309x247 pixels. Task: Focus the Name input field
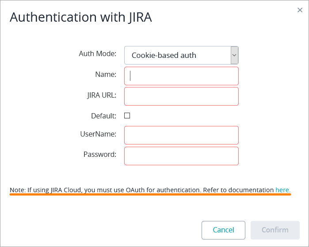(181, 76)
